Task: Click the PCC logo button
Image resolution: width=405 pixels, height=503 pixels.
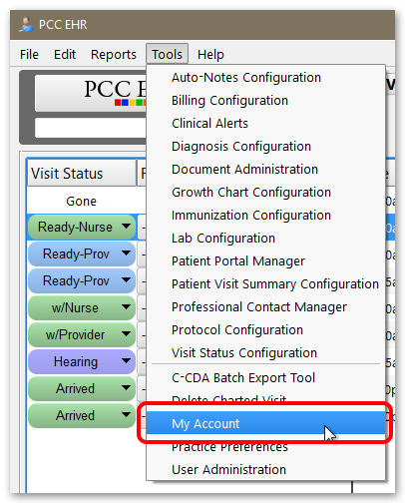Action: [x=91, y=93]
